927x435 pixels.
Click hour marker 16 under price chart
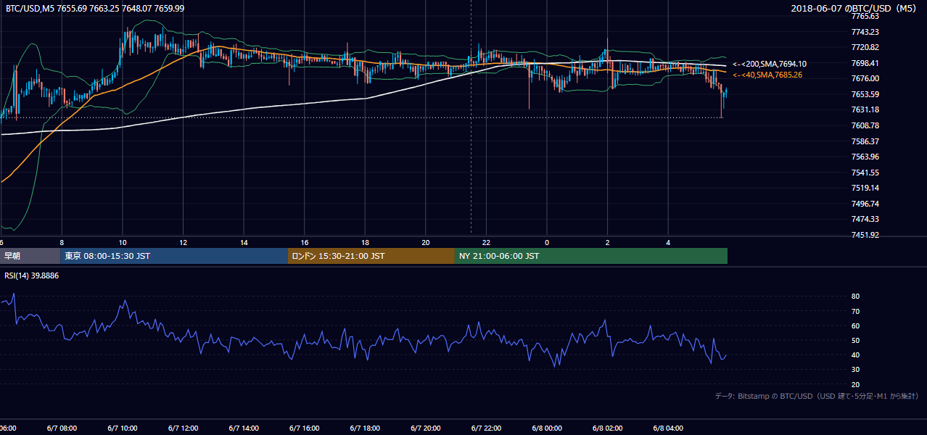click(x=305, y=242)
